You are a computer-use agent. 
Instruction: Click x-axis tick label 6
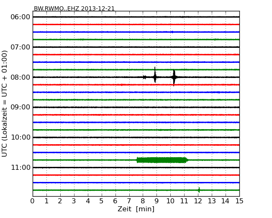coord(115,201)
